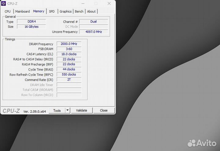Screen dimensions: 220x151
Task: Open the Mainboard tab
Action: click(23, 12)
